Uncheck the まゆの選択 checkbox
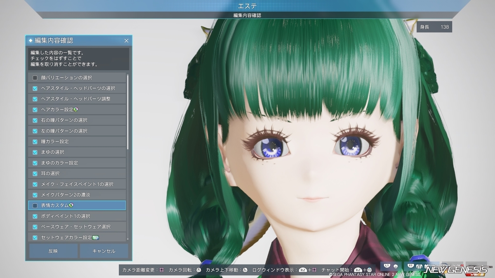The height and width of the screenshot is (278, 495). click(x=35, y=152)
